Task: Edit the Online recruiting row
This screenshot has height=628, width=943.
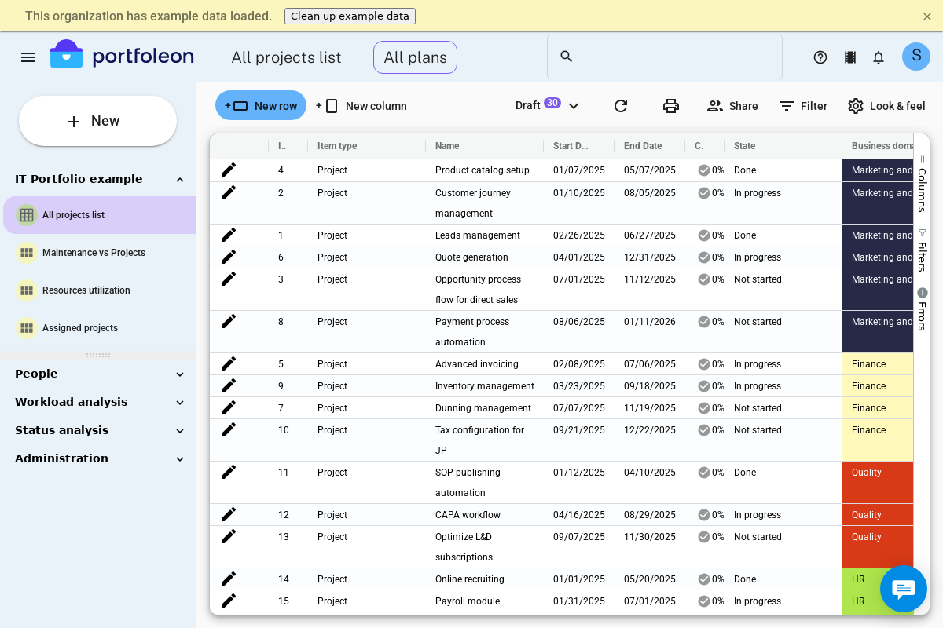Action: tap(229, 579)
